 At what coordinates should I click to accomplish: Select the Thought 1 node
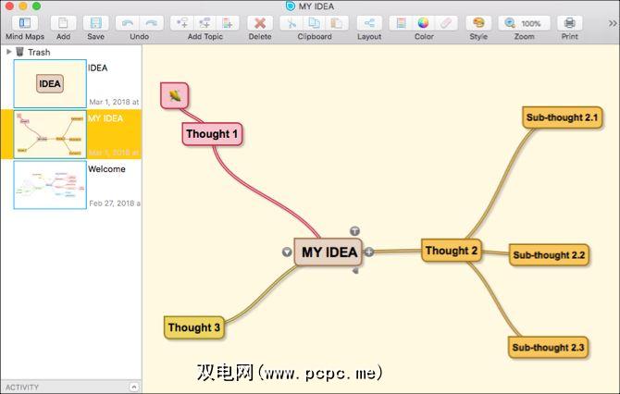coord(212,134)
